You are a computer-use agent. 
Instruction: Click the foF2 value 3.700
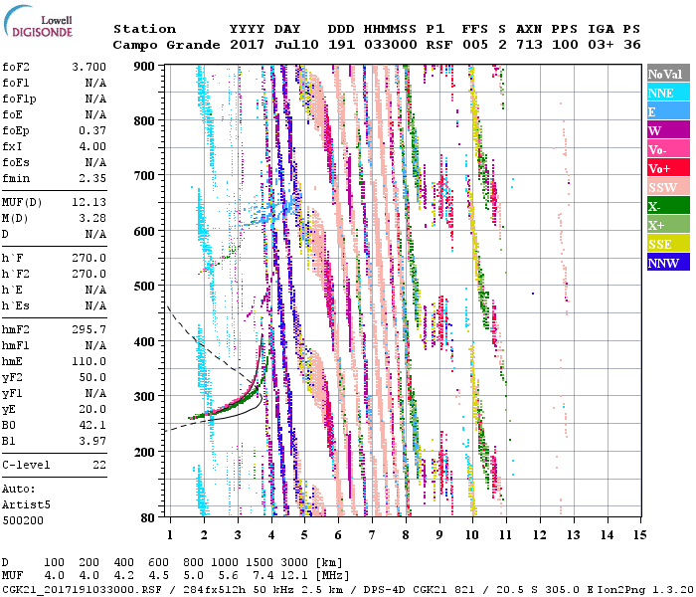pos(88,66)
